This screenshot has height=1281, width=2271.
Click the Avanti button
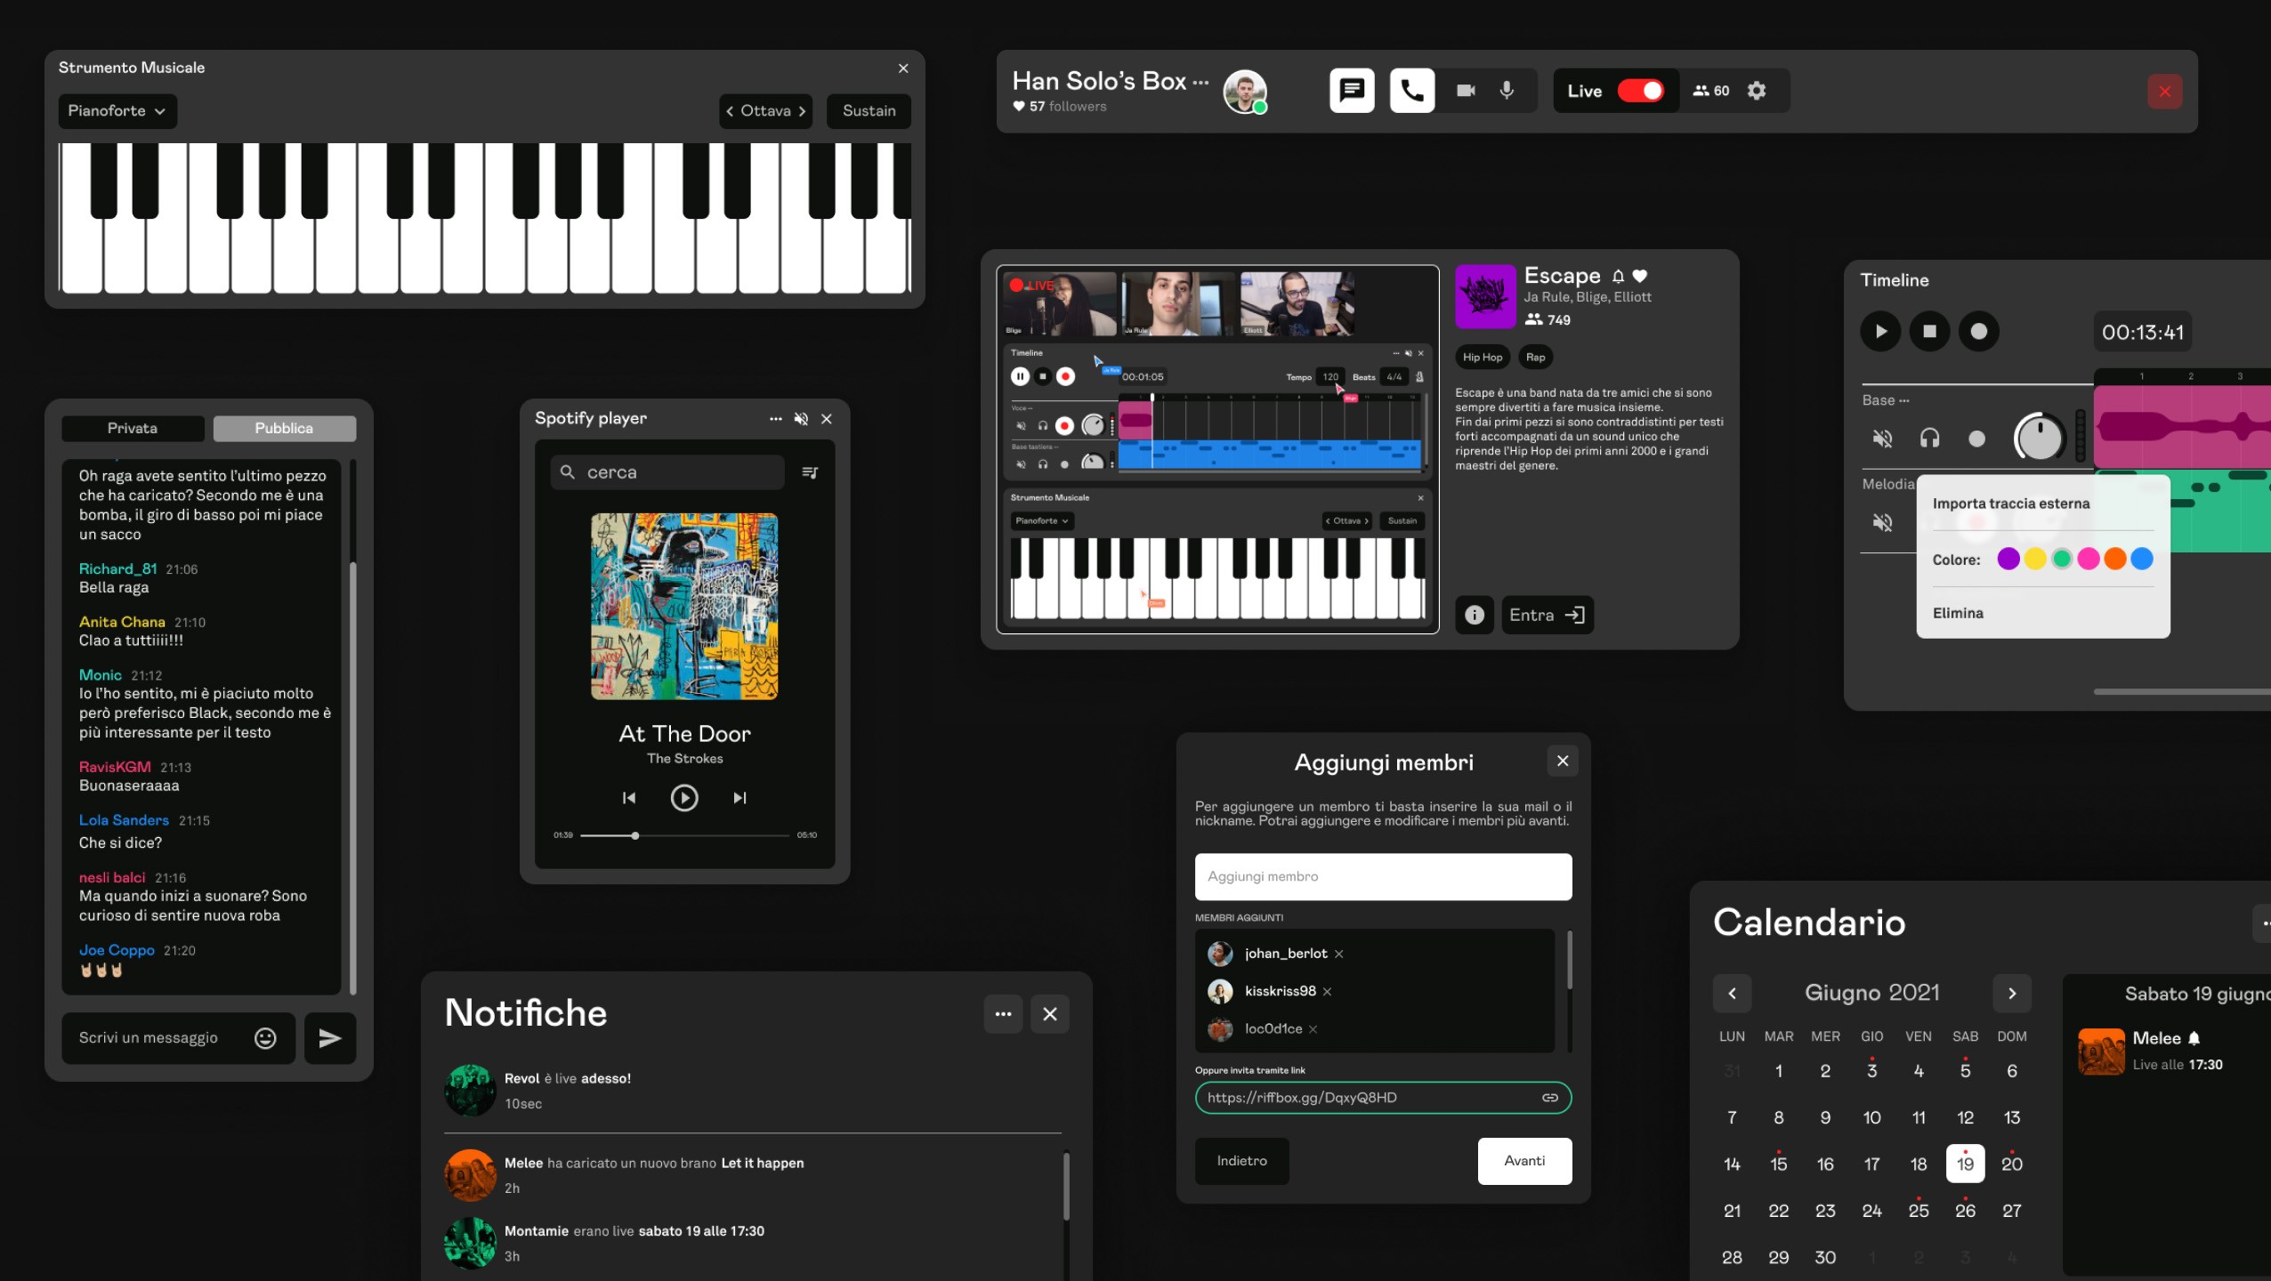pyautogui.click(x=1523, y=1161)
